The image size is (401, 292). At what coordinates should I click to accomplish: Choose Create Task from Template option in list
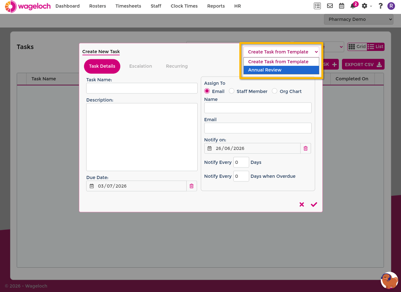[281, 62]
